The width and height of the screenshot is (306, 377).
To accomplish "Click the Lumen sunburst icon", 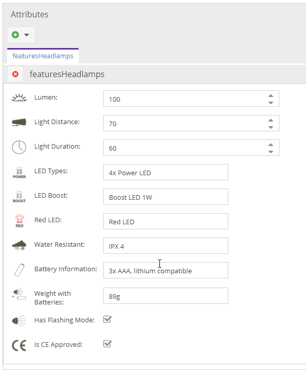I will pos(19,98).
